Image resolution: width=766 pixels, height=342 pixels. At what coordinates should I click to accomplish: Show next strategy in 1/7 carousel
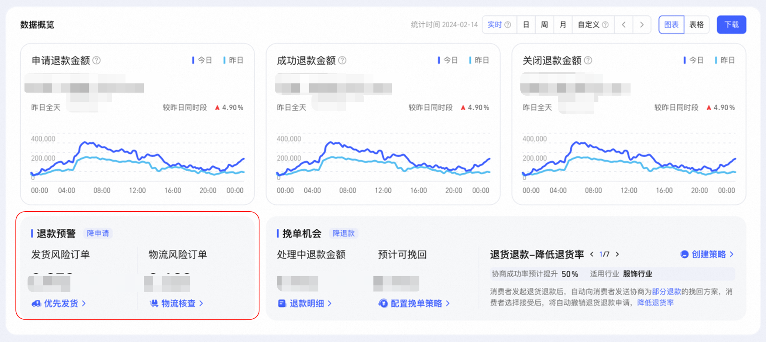coord(617,254)
